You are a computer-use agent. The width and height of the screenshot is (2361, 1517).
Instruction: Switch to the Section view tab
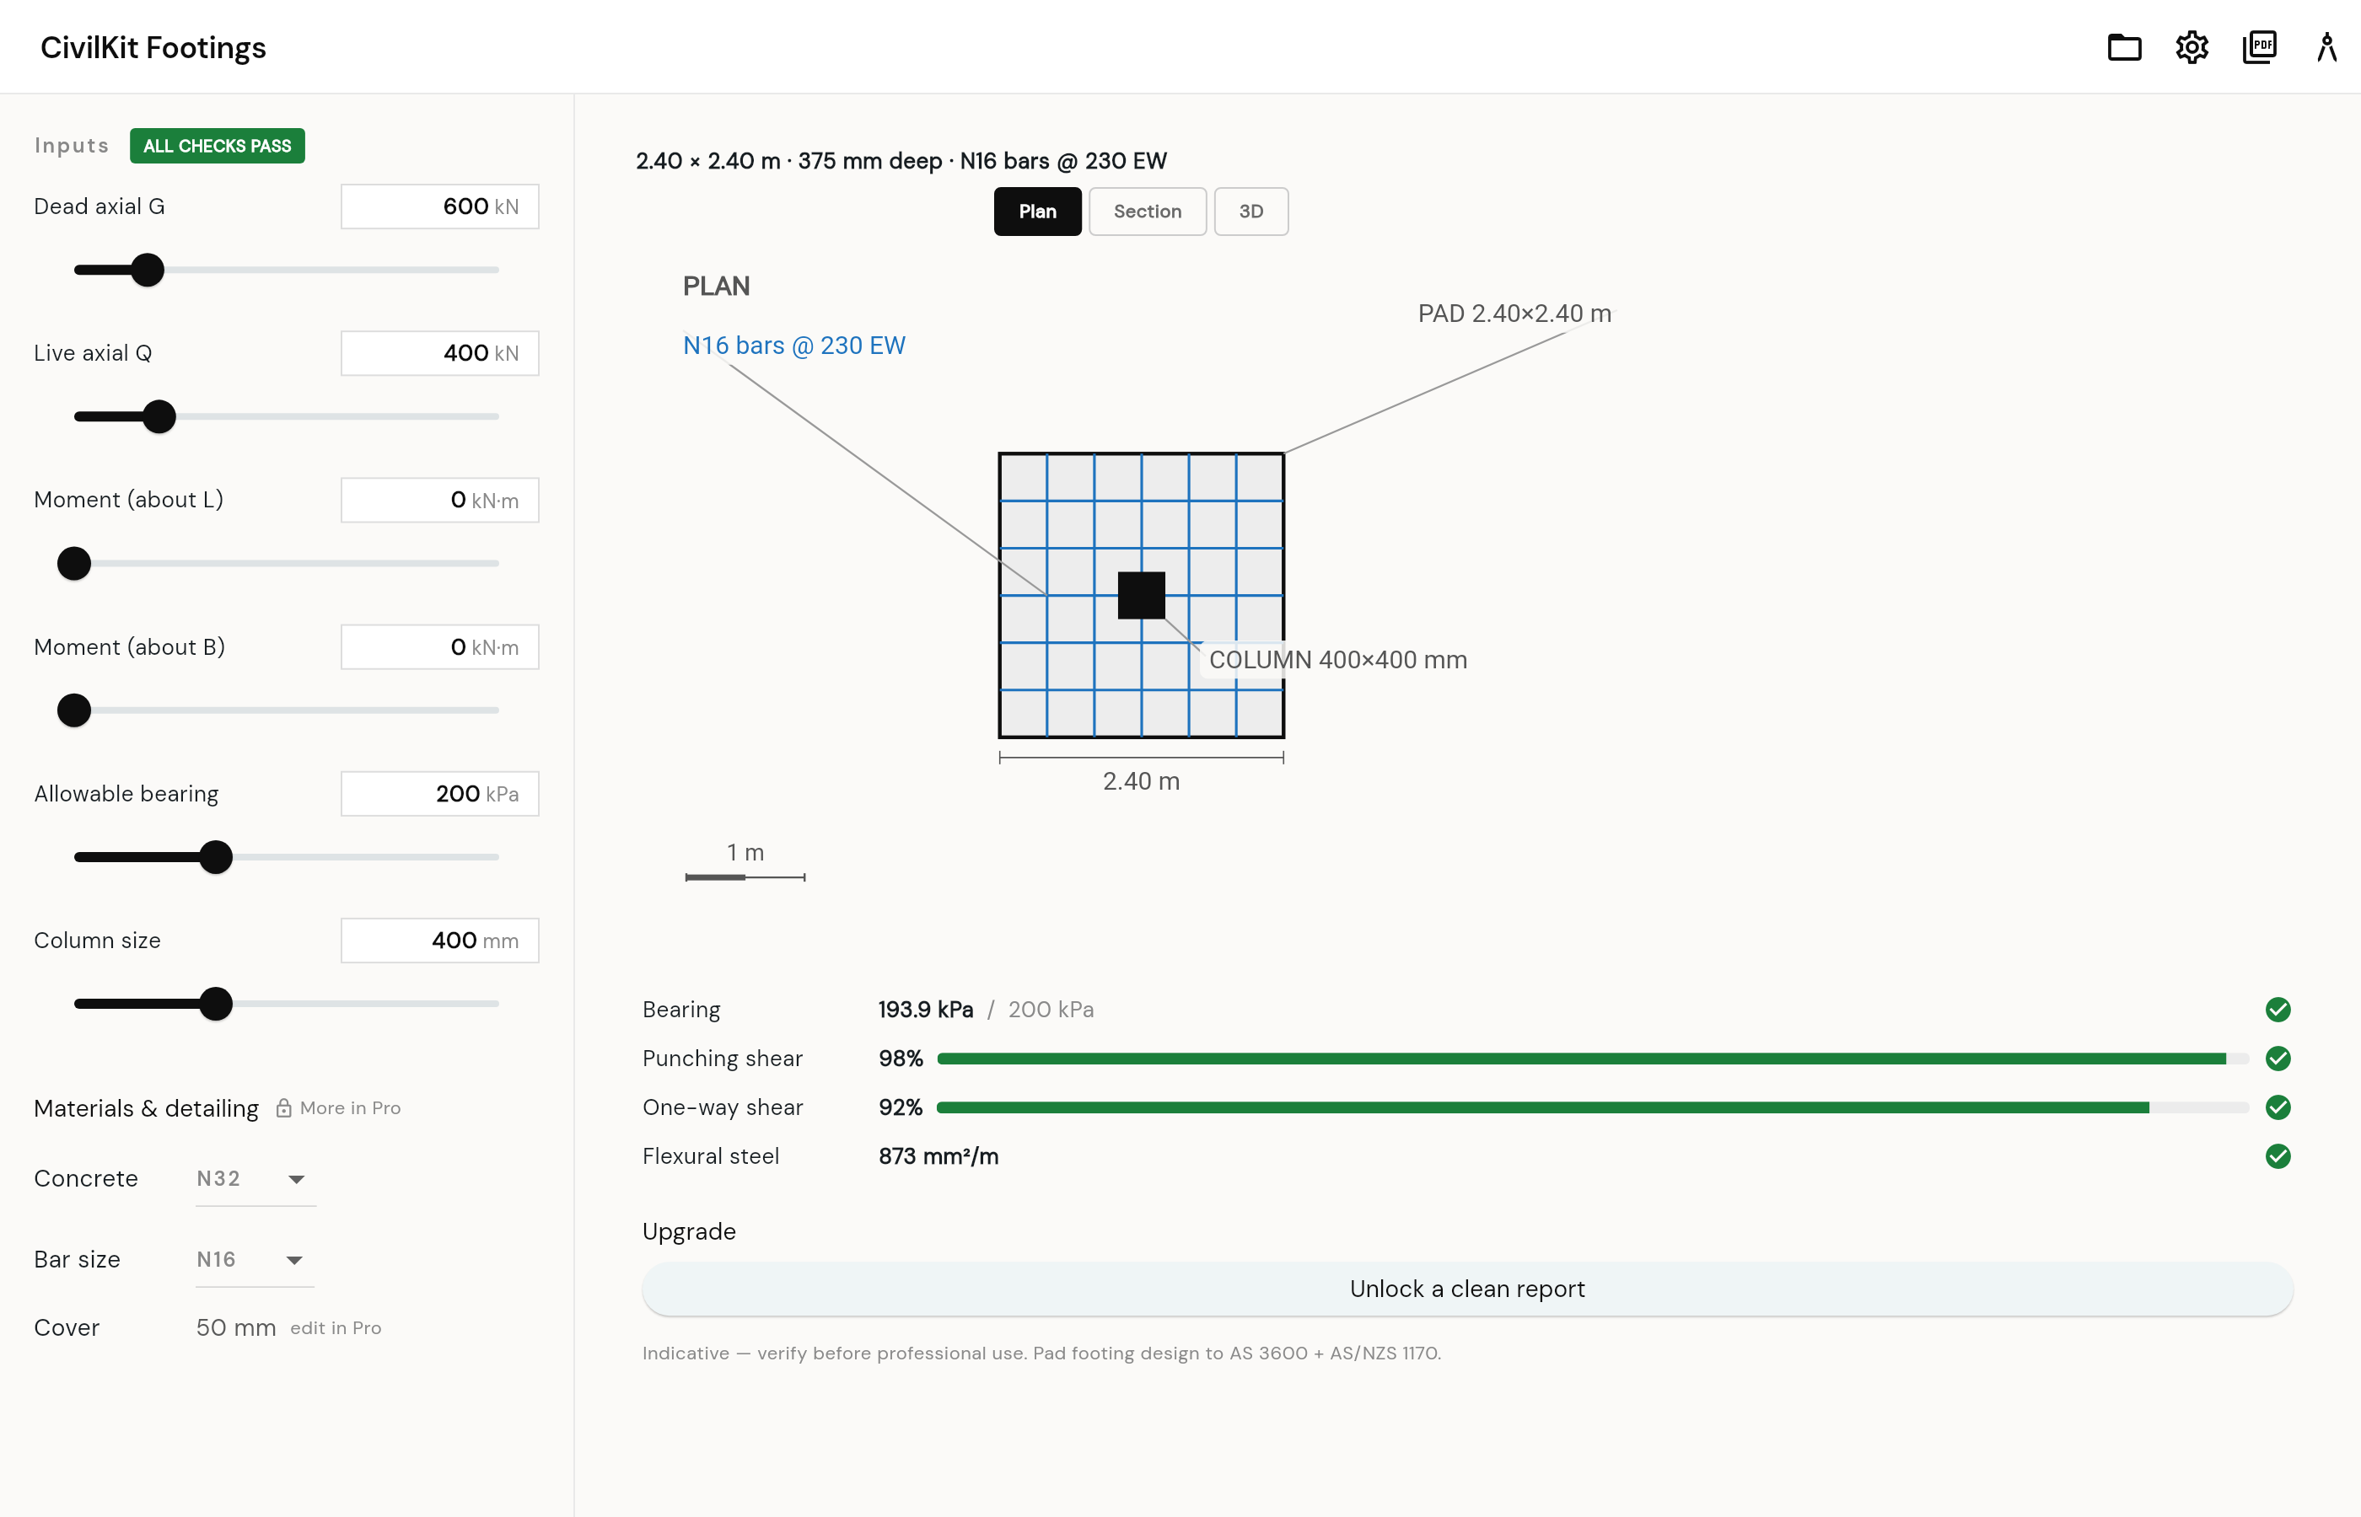[x=1147, y=212]
